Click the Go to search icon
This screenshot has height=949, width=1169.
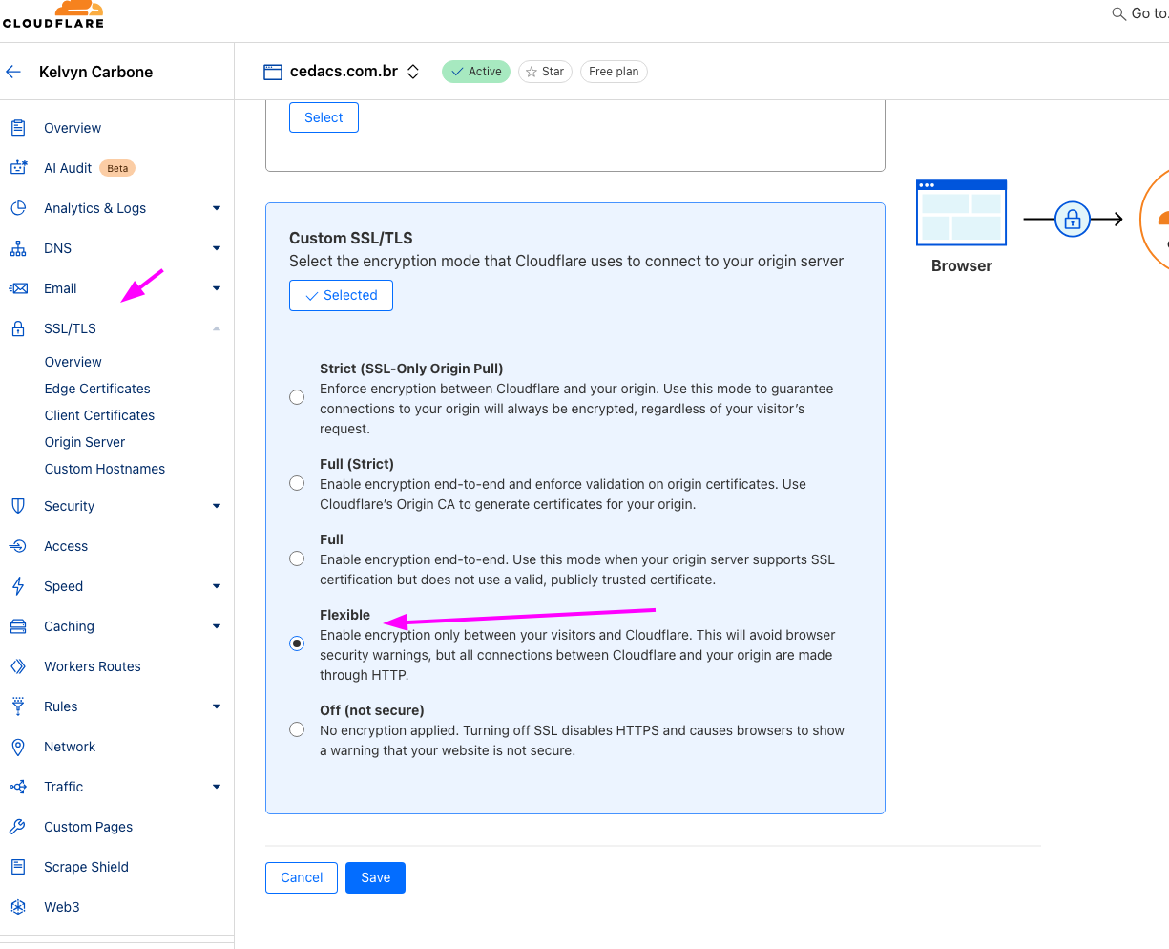click(x=1119, y=13)
